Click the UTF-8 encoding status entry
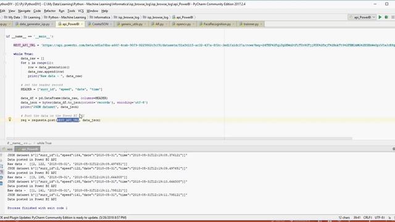This screenshot has height=222, width=395. (x=380, y=218)
